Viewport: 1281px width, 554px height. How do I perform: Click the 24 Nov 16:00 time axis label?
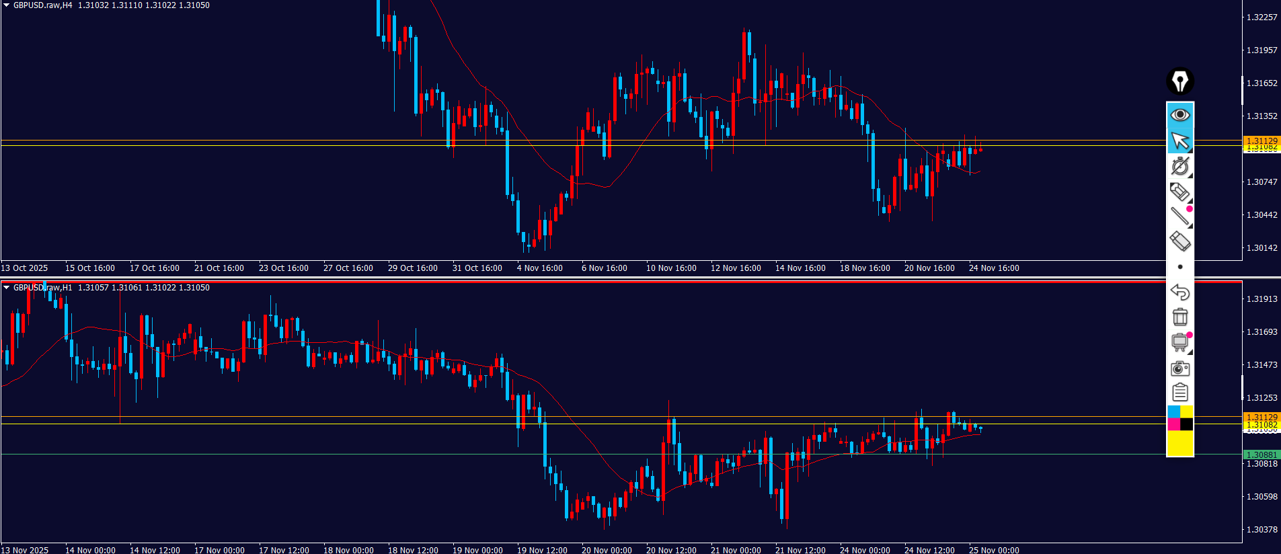(993, 268)
